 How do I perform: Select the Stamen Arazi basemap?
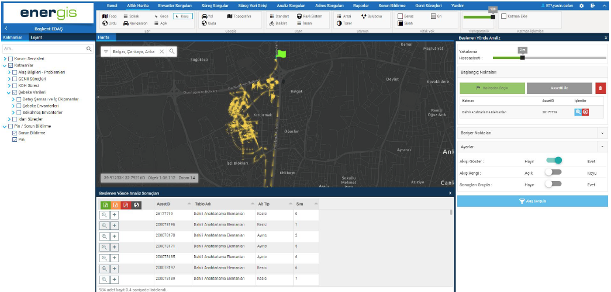coord(344,16)
